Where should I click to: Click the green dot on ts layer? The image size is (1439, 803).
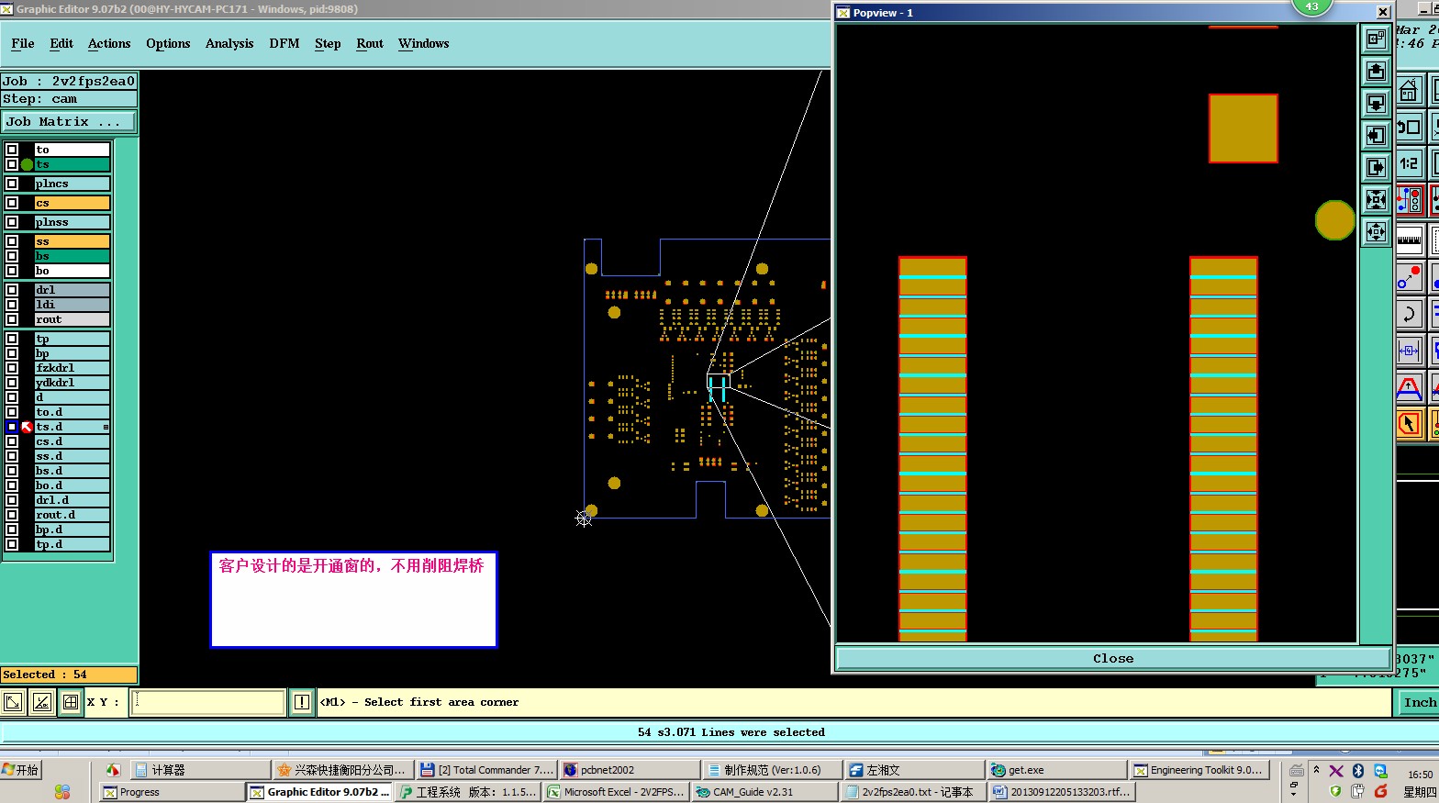tap(27, 164)
